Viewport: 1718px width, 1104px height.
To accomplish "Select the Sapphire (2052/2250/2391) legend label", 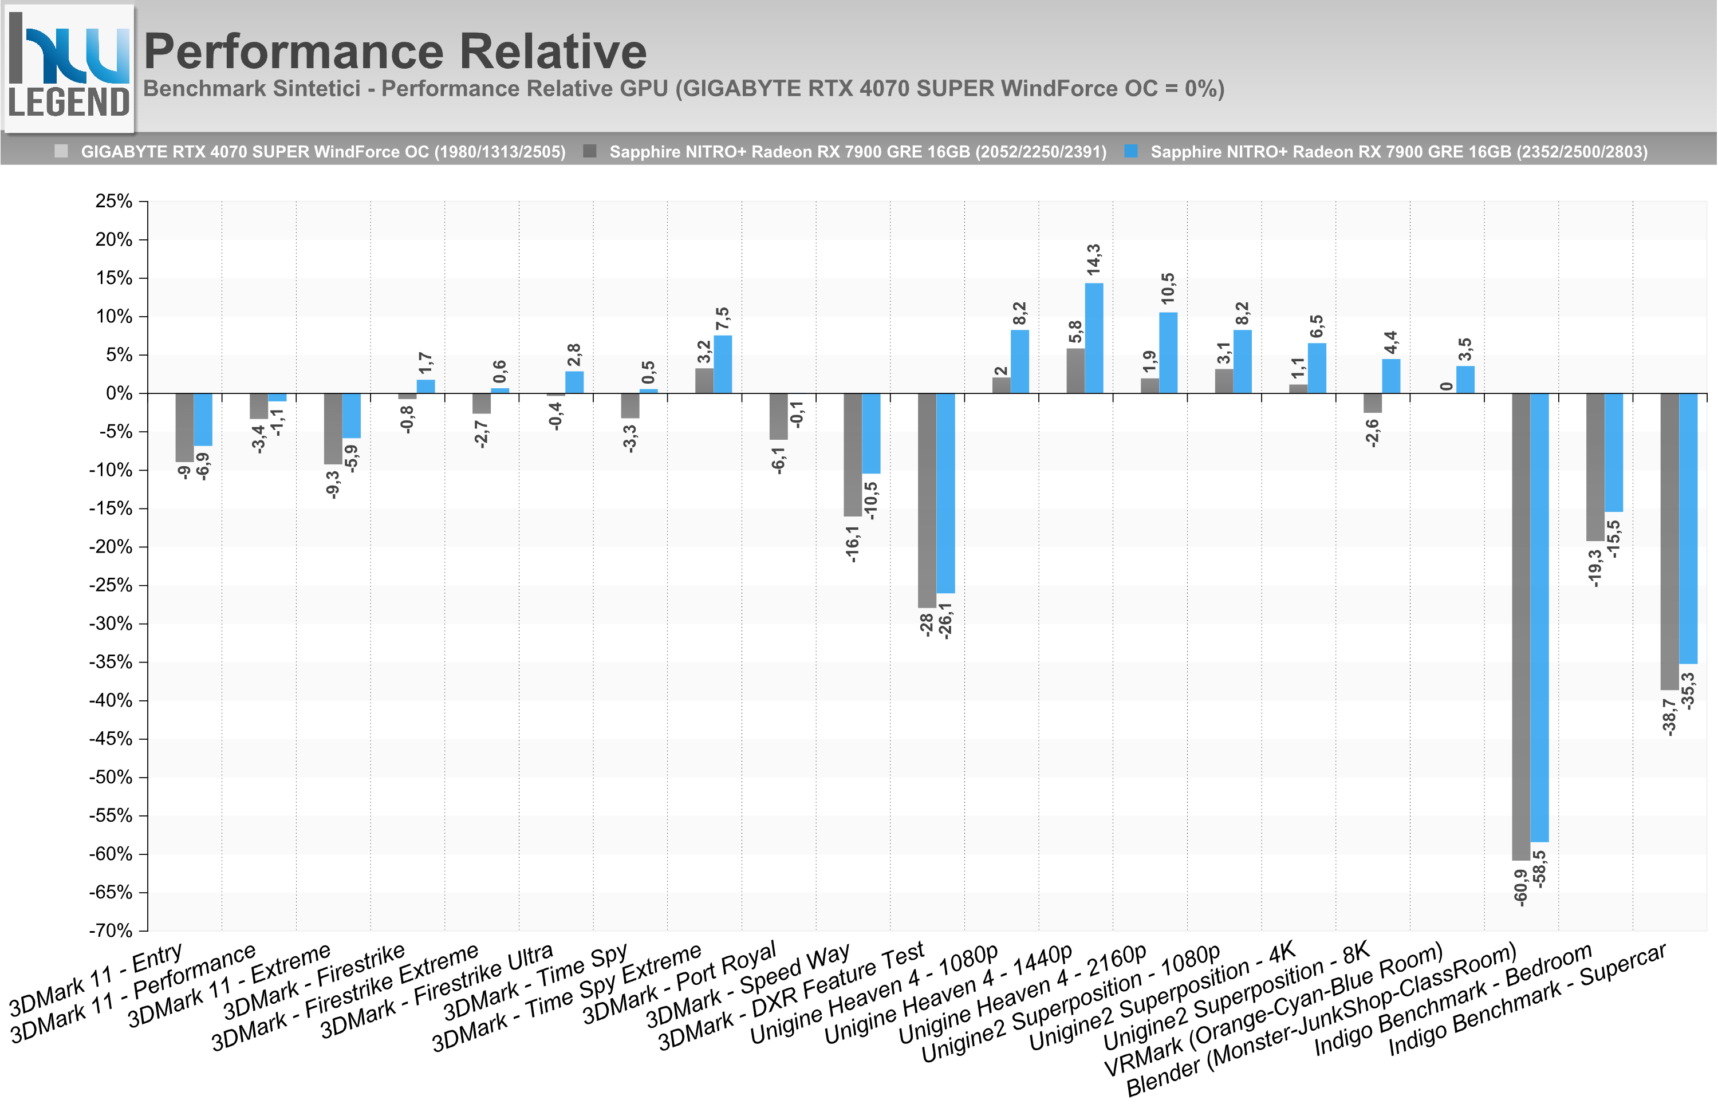I will tap(858, 152).
